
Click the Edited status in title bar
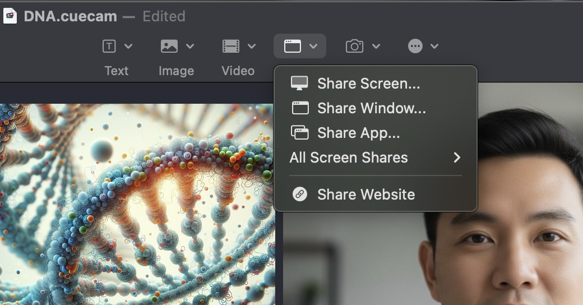164,16
